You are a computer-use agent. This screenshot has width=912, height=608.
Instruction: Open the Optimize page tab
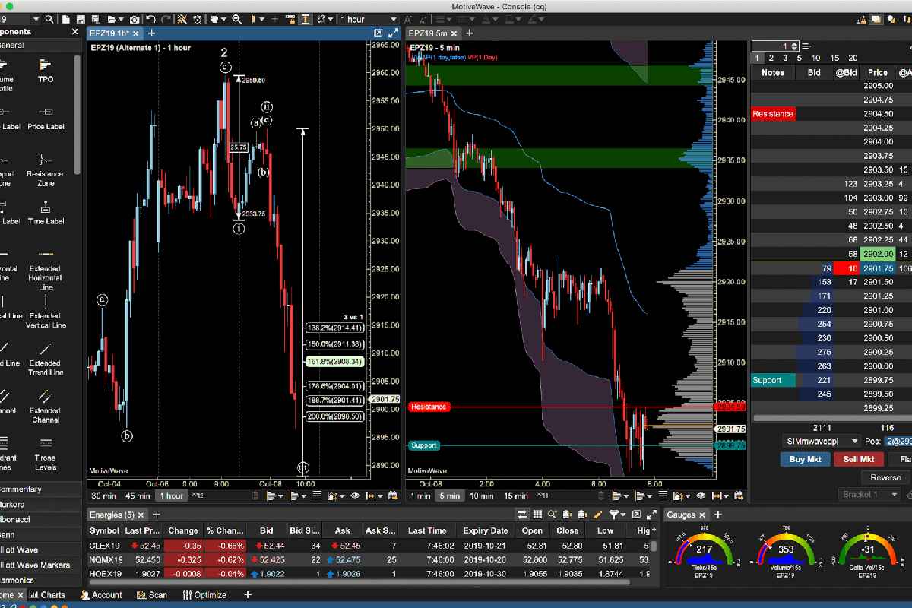click(x=204, y=595)
